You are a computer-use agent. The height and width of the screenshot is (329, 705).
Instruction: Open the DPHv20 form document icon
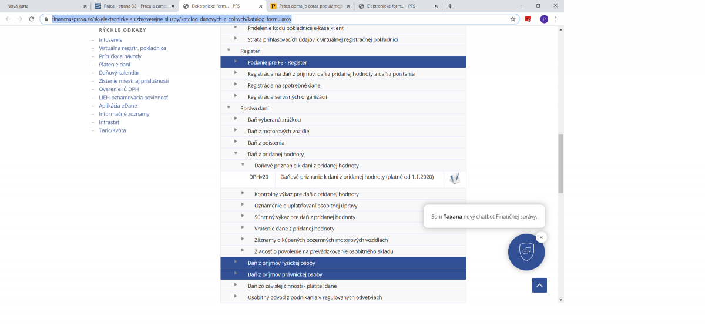[454, 179]
